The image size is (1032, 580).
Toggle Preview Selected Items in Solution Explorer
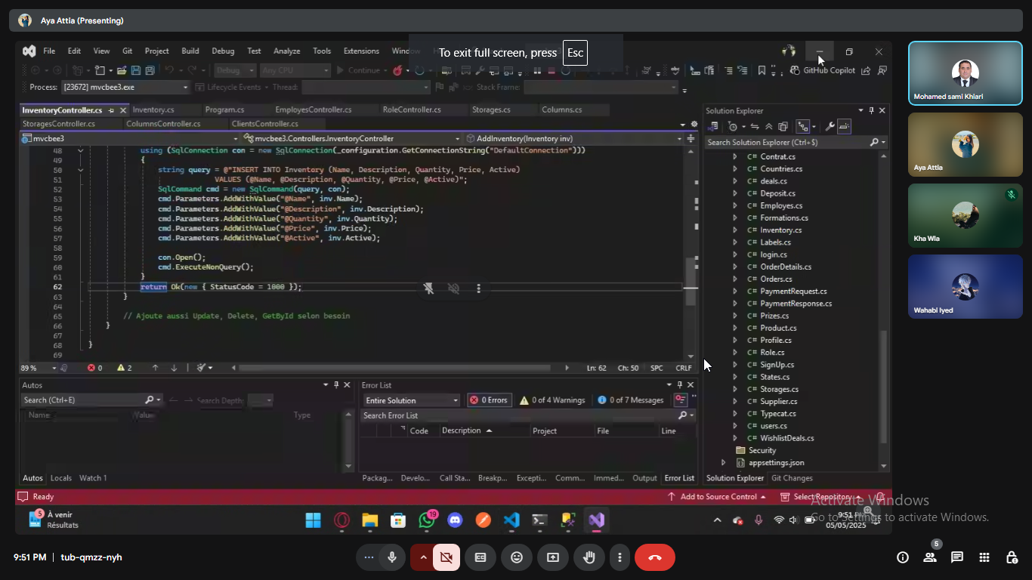point(845,127)
